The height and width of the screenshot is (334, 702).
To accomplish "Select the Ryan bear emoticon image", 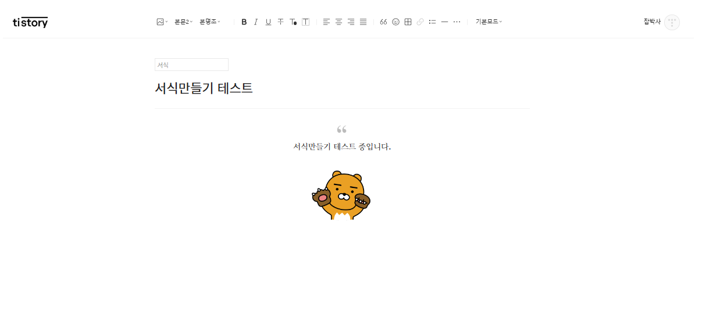I will click(341, 195).
